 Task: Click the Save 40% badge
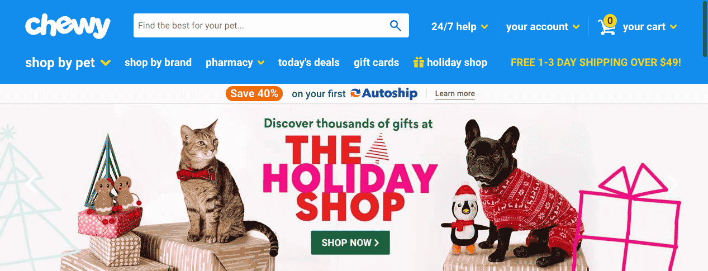pos(254,93)
